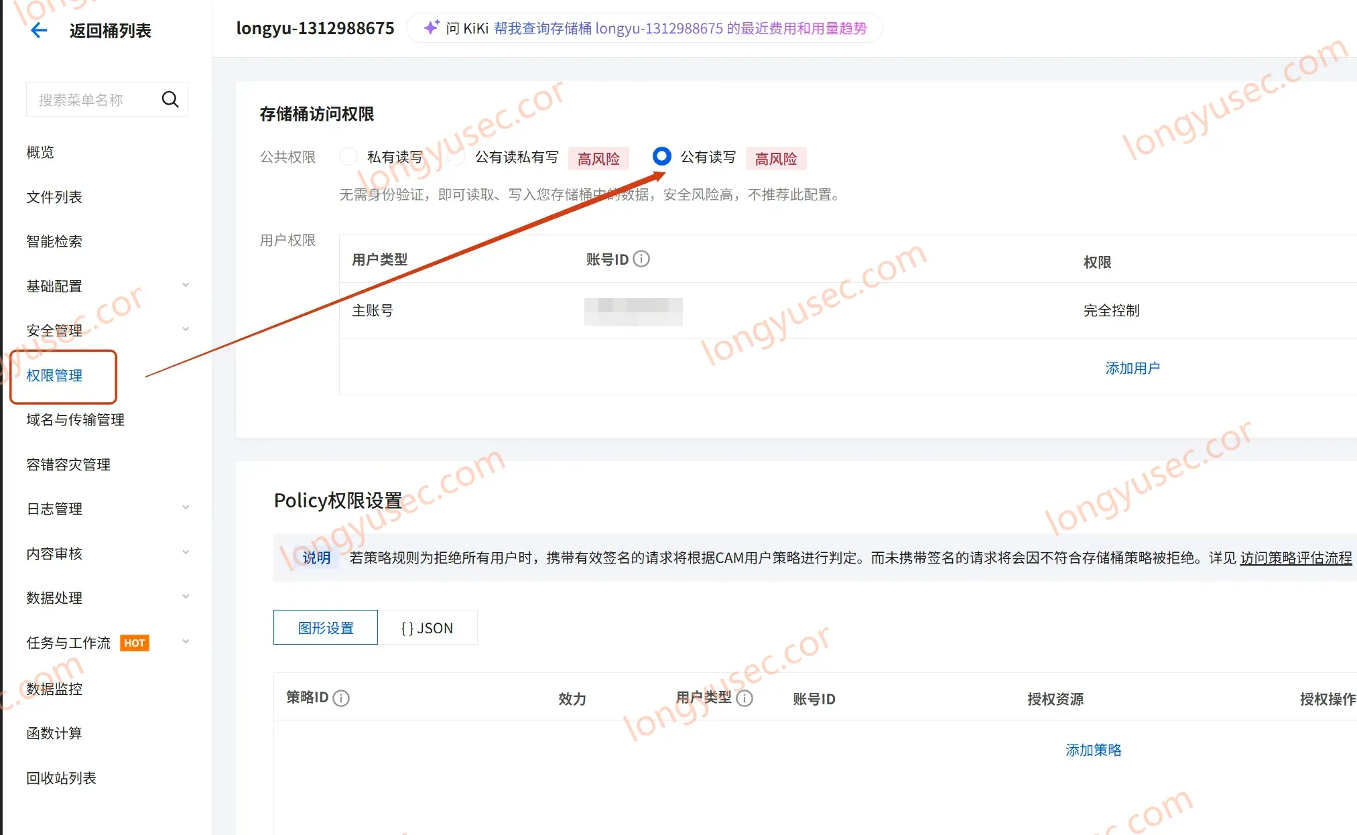Expand the 基础配置 menu chevron
The image size is (1357, 835).
tap(186, 285)
